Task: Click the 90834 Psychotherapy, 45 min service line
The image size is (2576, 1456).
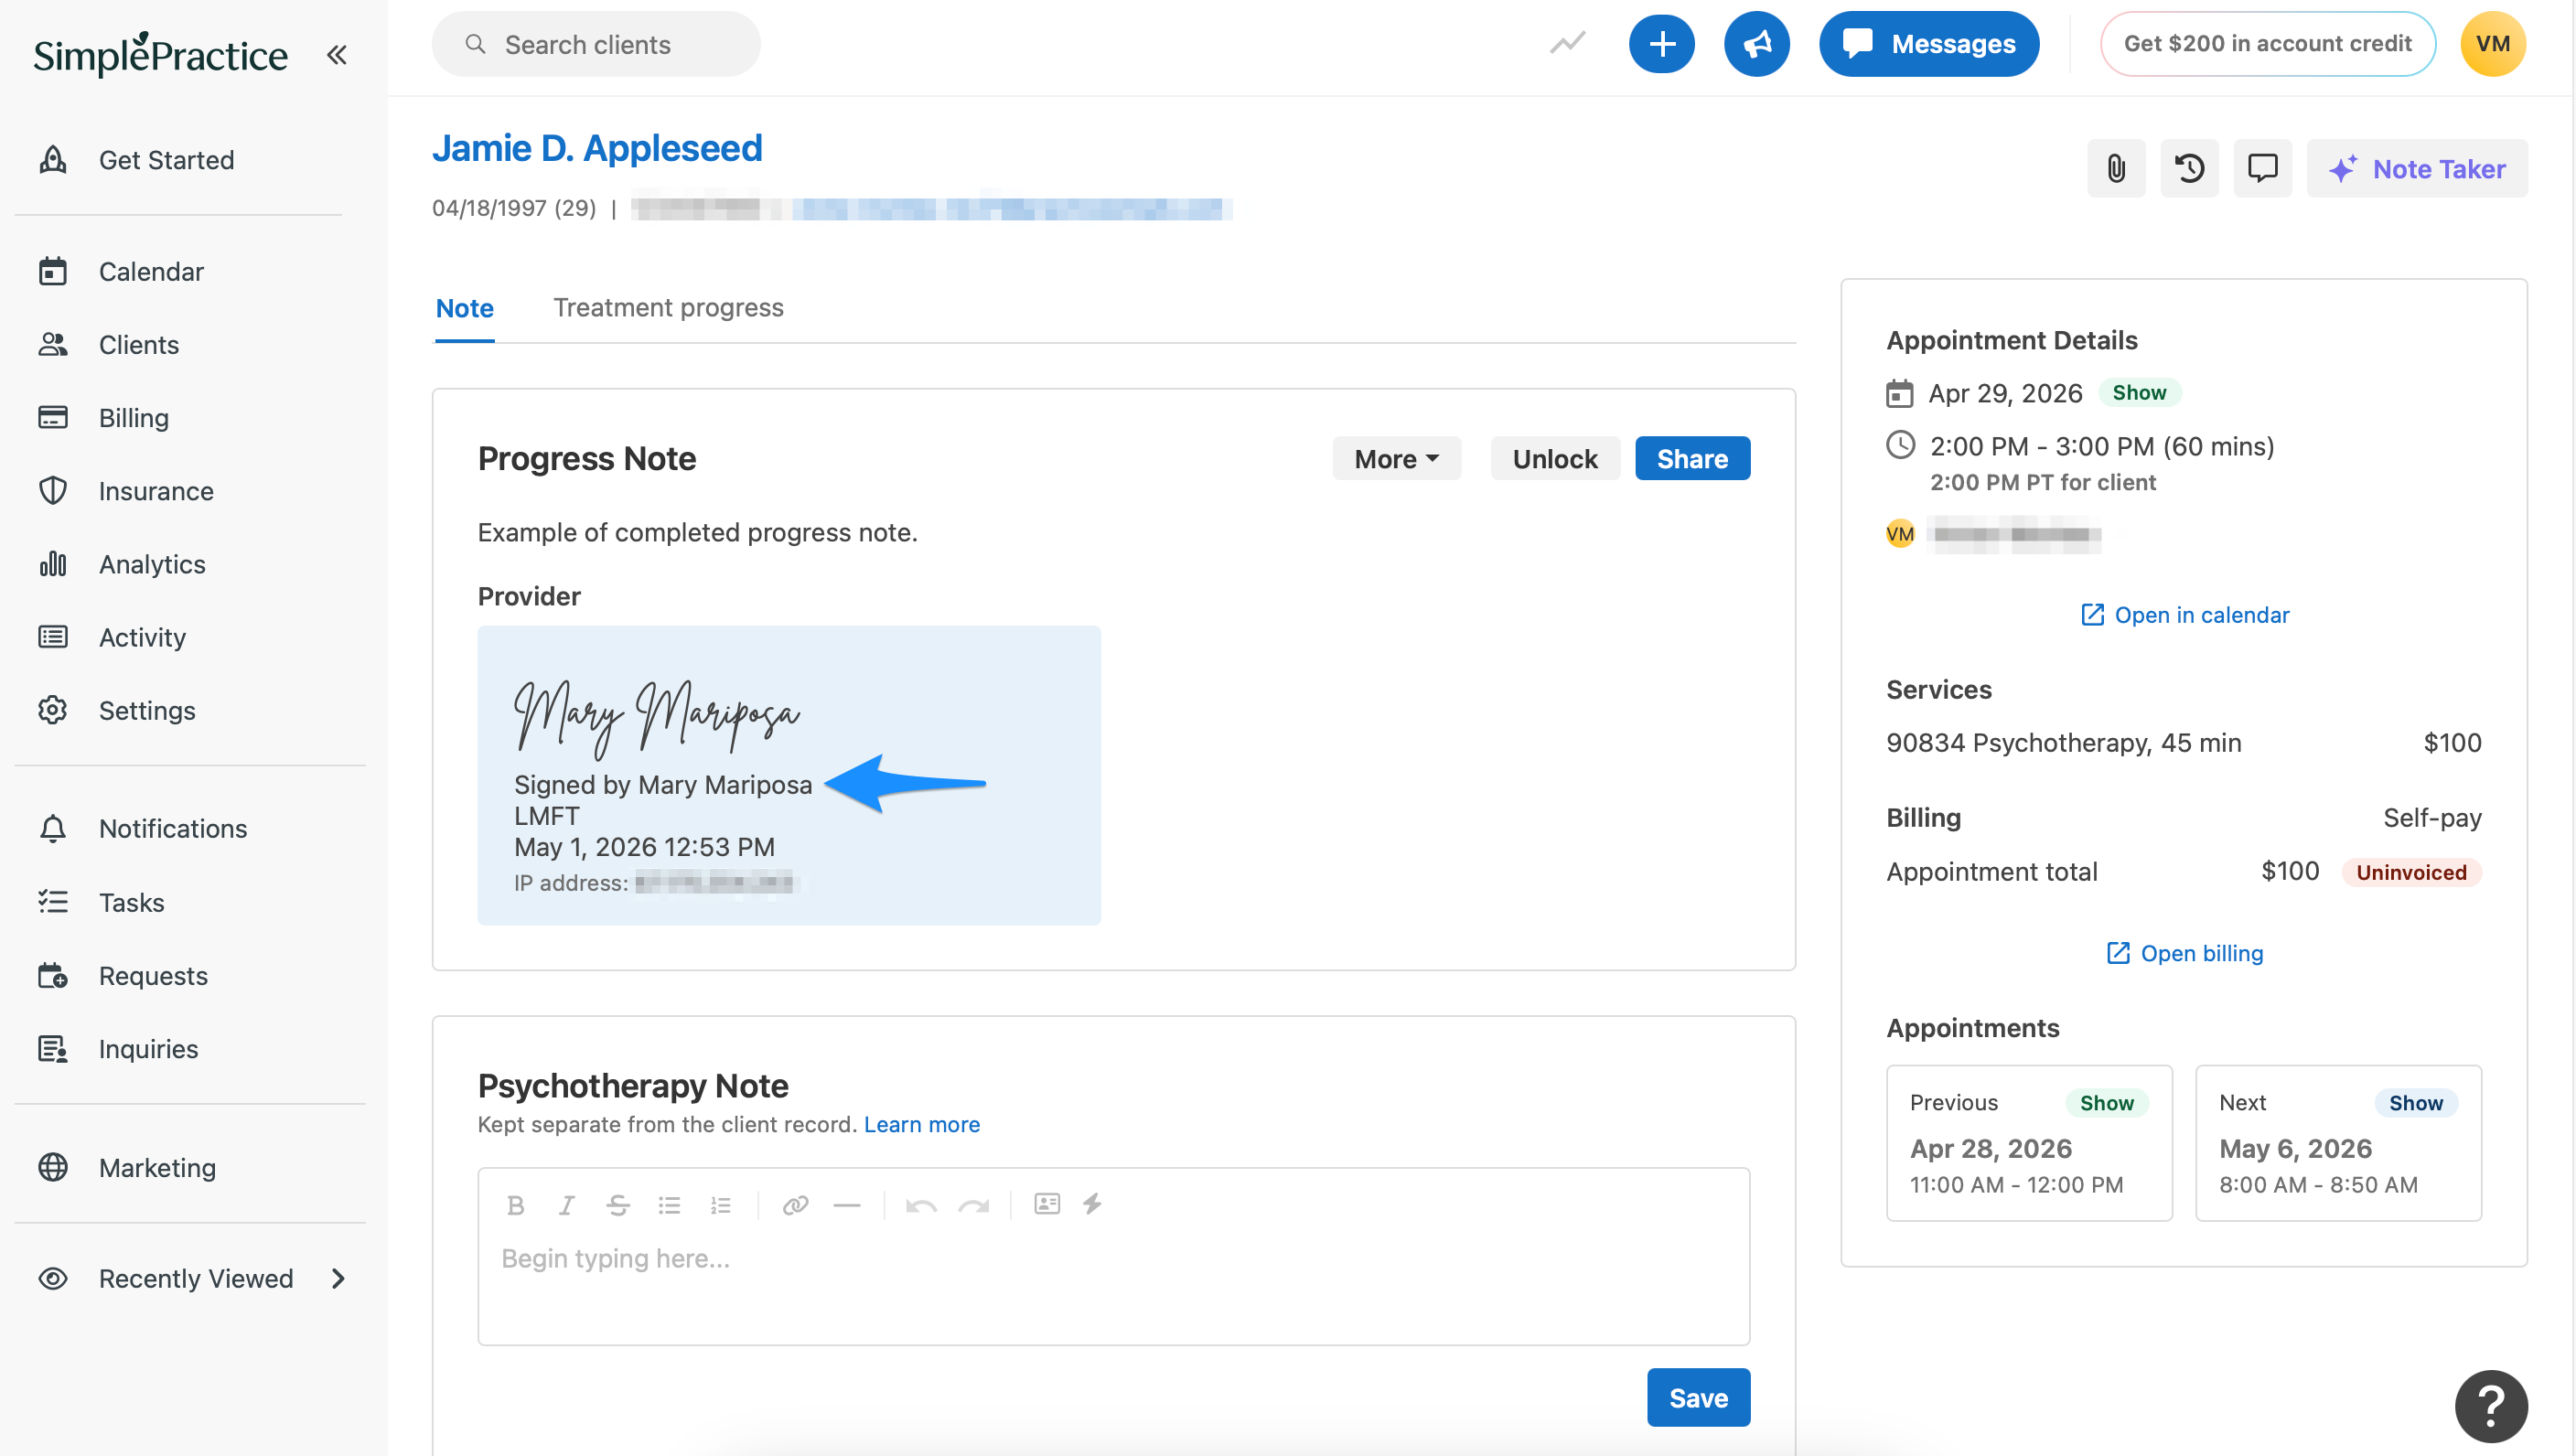Action: [2183, 742]
